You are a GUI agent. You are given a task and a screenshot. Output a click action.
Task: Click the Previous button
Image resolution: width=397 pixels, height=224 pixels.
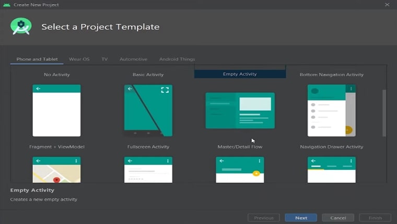[264, 218]
